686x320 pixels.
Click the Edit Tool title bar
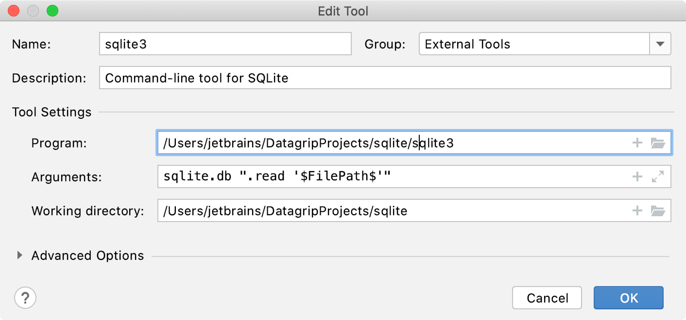(343, 11)
